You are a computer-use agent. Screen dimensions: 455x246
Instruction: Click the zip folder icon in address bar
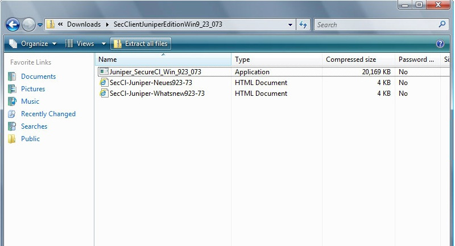click(x=51, y=24)
